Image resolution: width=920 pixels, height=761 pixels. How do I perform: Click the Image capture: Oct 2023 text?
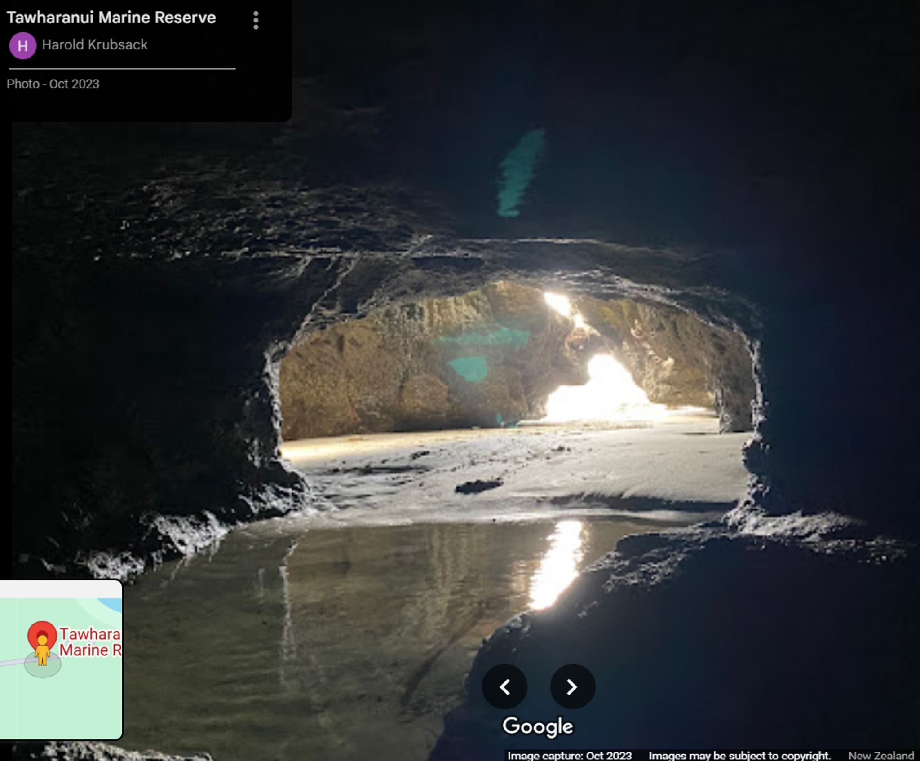click(x=569, y=756)
